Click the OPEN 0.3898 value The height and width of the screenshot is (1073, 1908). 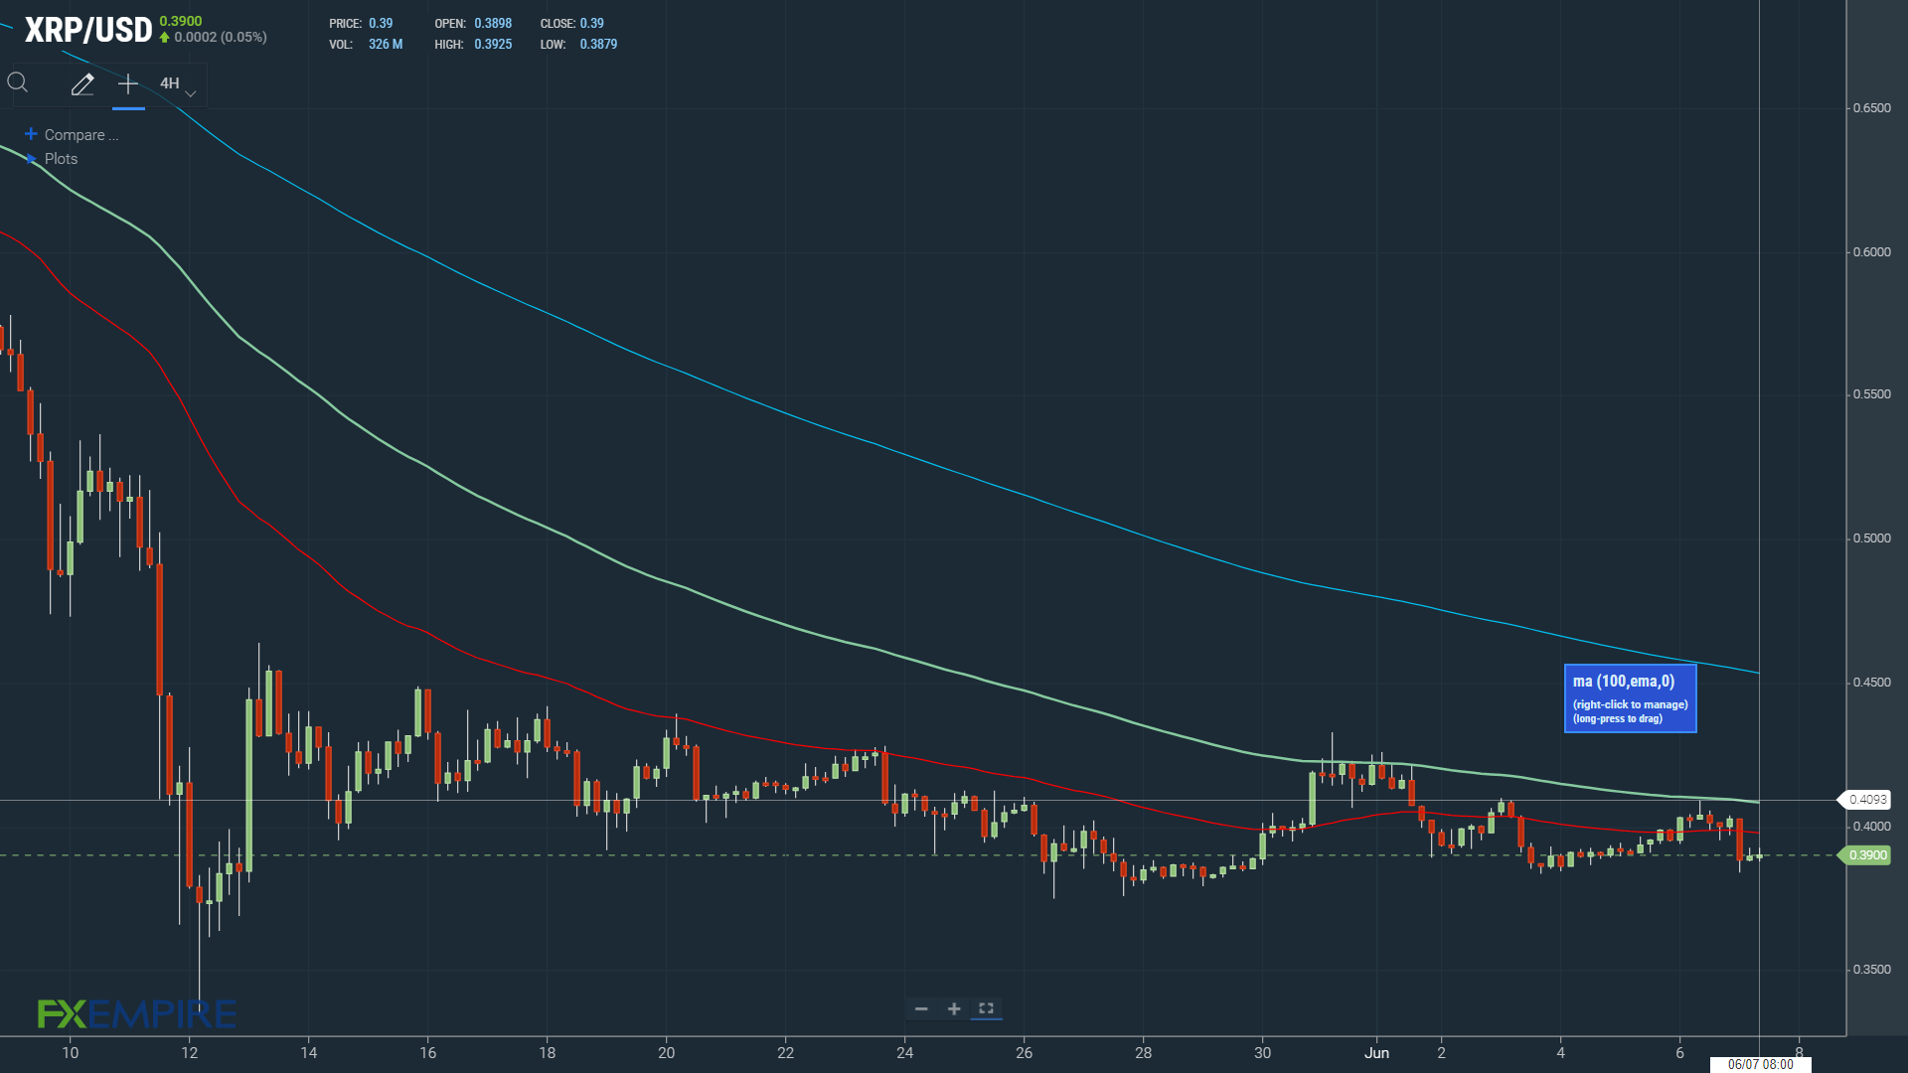(493, 23)
